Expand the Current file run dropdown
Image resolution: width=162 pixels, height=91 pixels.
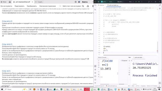click(131, 2)
